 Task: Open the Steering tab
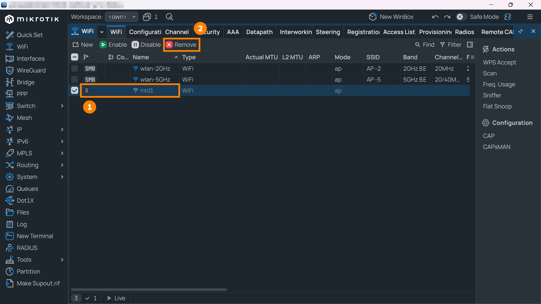[x=328, y=32]
